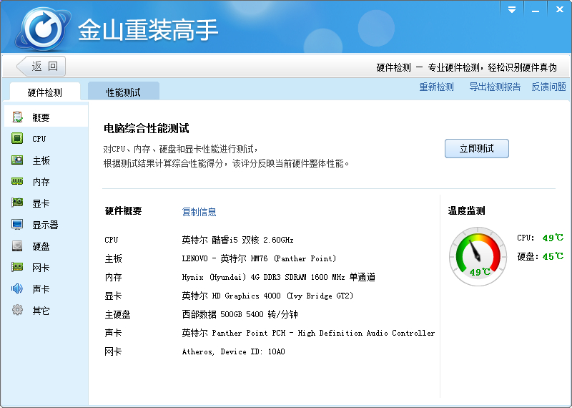Click 导出检测报告 to export report
The width and height of the screenshot is (572, 408).
coord(495,87)
